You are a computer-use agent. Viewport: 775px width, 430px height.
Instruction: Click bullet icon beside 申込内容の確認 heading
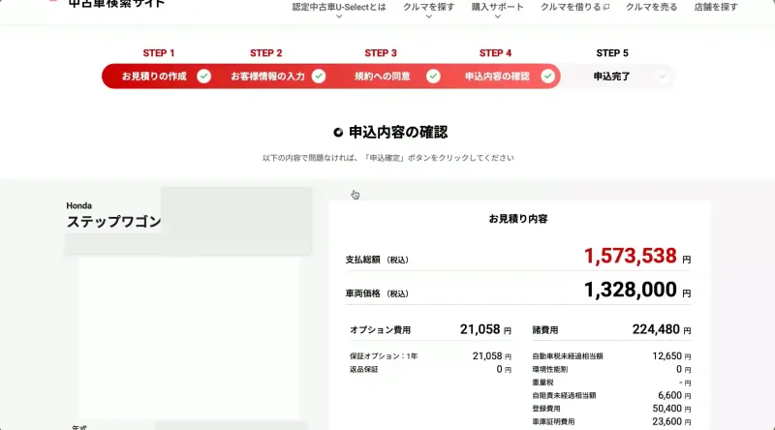(338, 132)
